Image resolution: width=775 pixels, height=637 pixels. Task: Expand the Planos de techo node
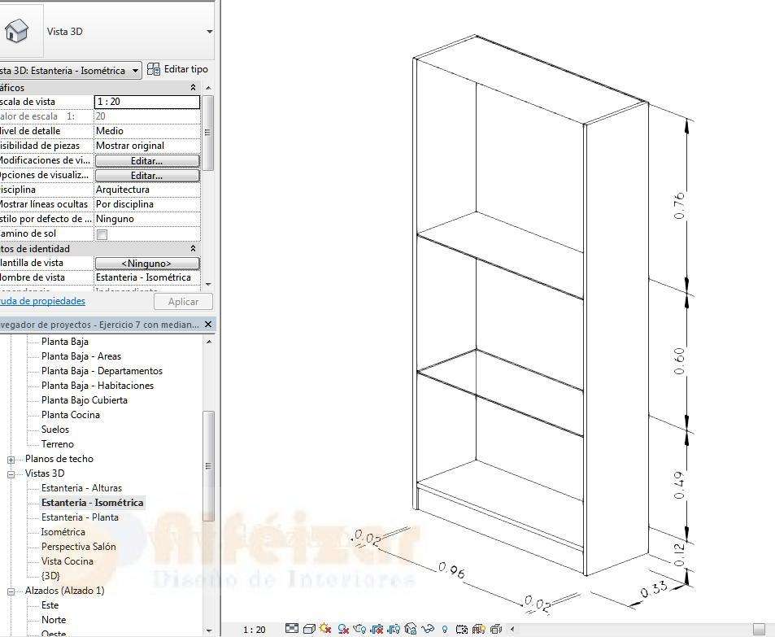(x=11, y=459)
